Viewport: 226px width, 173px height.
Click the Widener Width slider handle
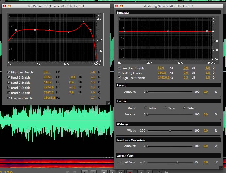tap(171, 131)
